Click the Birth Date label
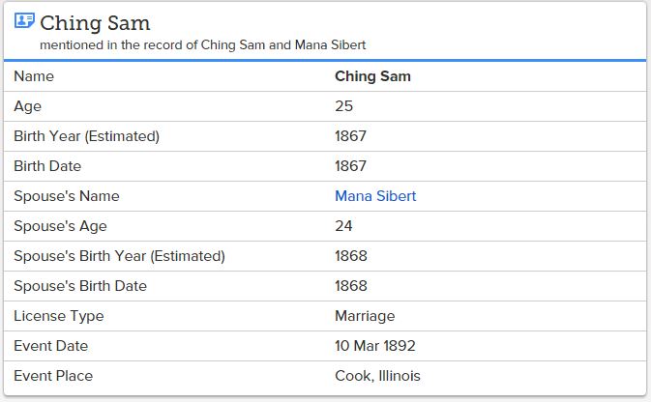The height and width of the screenshot is (402, 651). point(46,166)
